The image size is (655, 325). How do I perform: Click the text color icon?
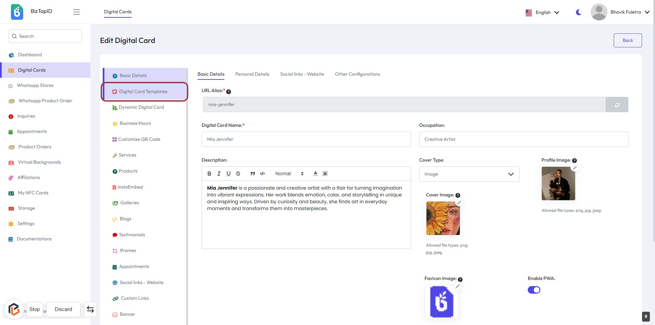[316, 174]
